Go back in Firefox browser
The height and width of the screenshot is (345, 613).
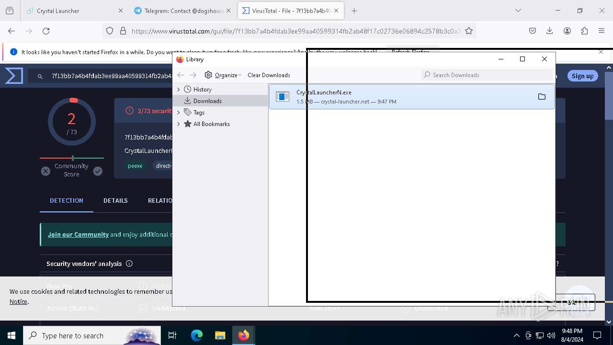tap(11, 31)
